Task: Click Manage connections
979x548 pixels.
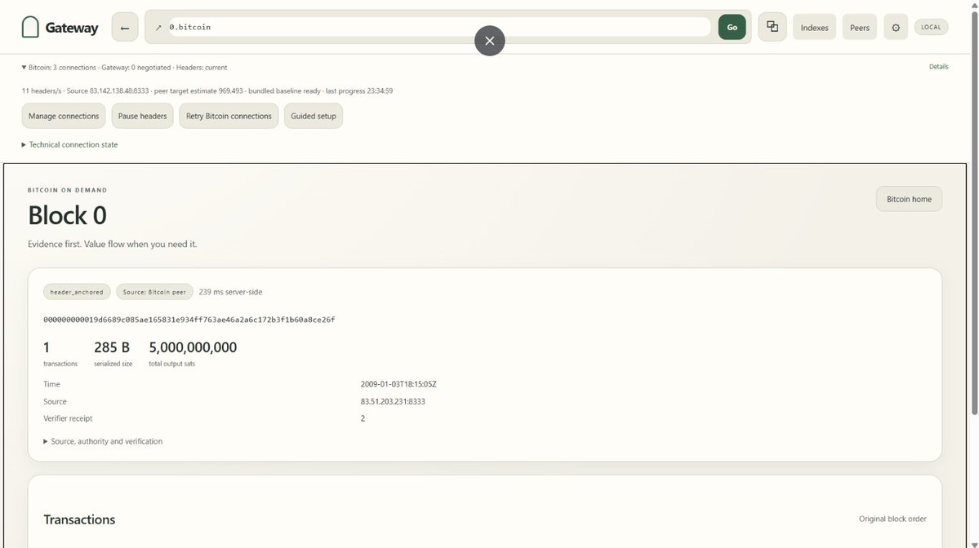Action: (x=64, y=116)
